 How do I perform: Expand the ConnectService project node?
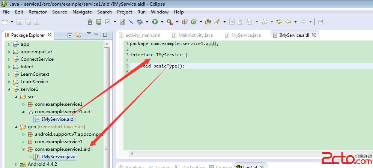coord(9,59)
